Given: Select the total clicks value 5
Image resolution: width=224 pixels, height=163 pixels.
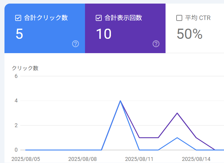Looking at the screenshot, I should tap(19, 34).
